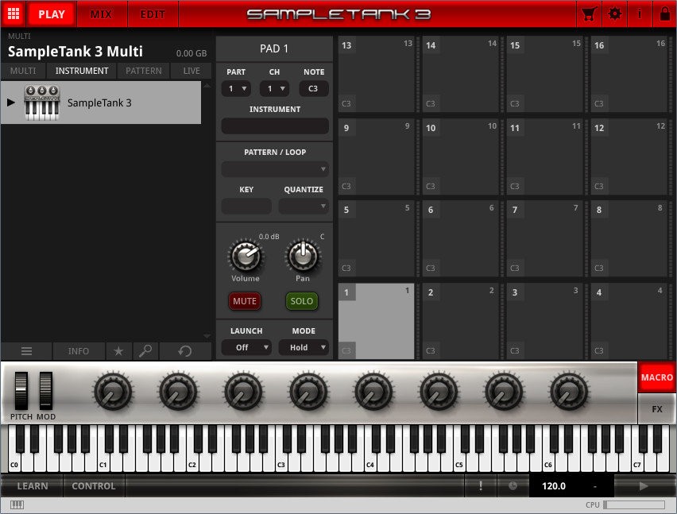
Task: Expand the SampleTank 3 library entry
Action: click(11, 102)
